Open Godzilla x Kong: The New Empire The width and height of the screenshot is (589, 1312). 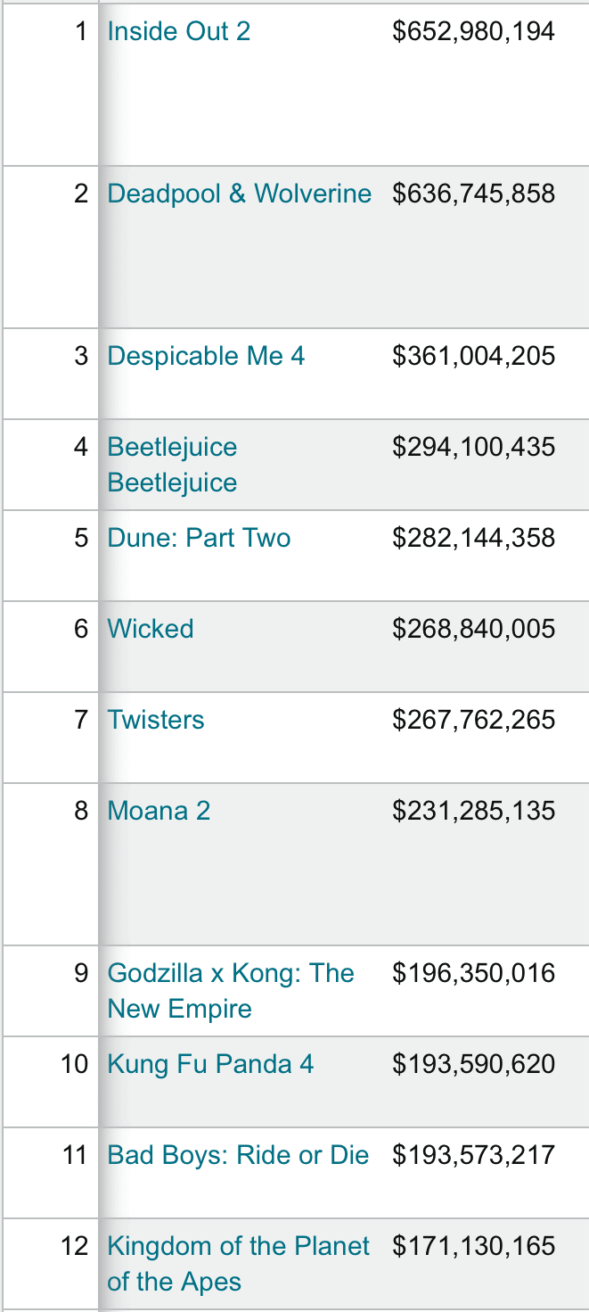[x=231, y=991]
